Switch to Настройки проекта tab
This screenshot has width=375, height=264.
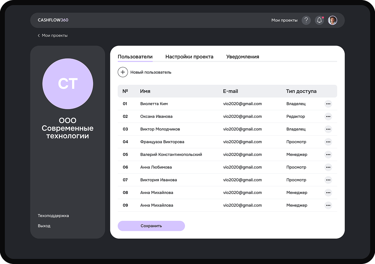coord(189,57)
